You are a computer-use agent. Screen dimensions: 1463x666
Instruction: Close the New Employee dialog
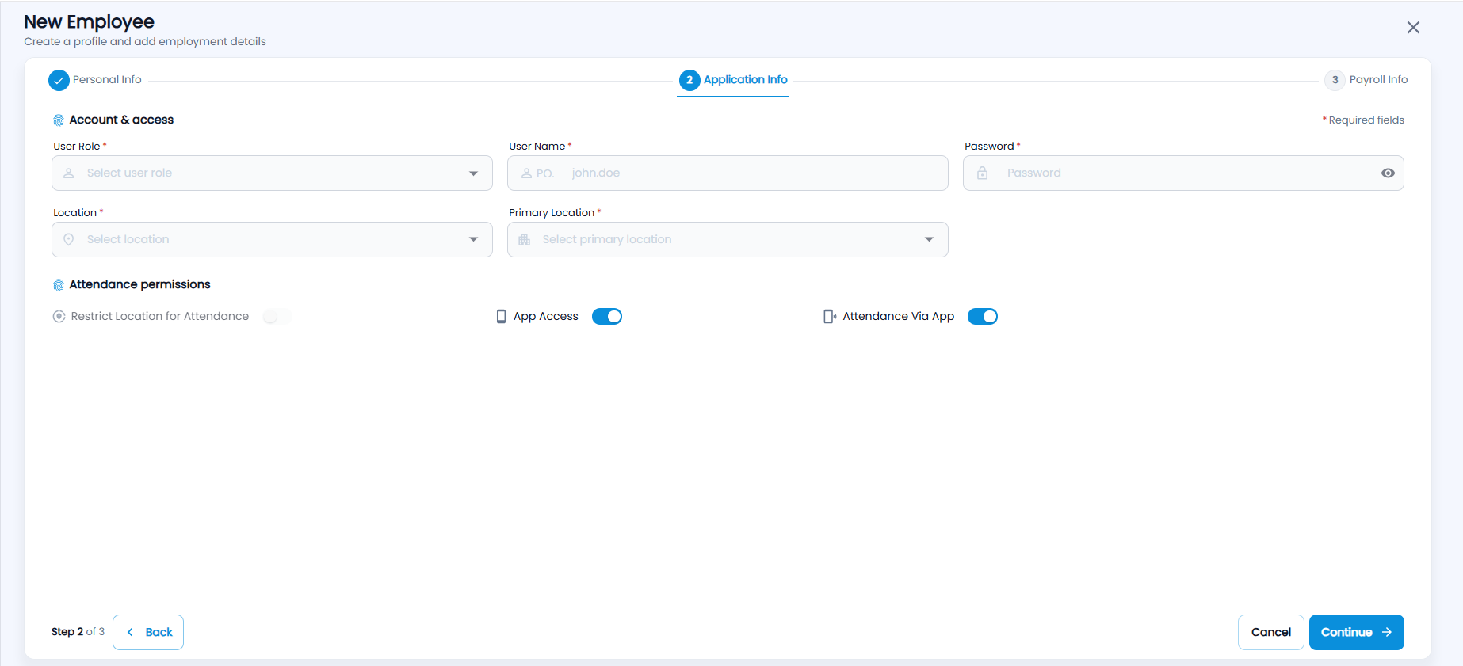1413,28
